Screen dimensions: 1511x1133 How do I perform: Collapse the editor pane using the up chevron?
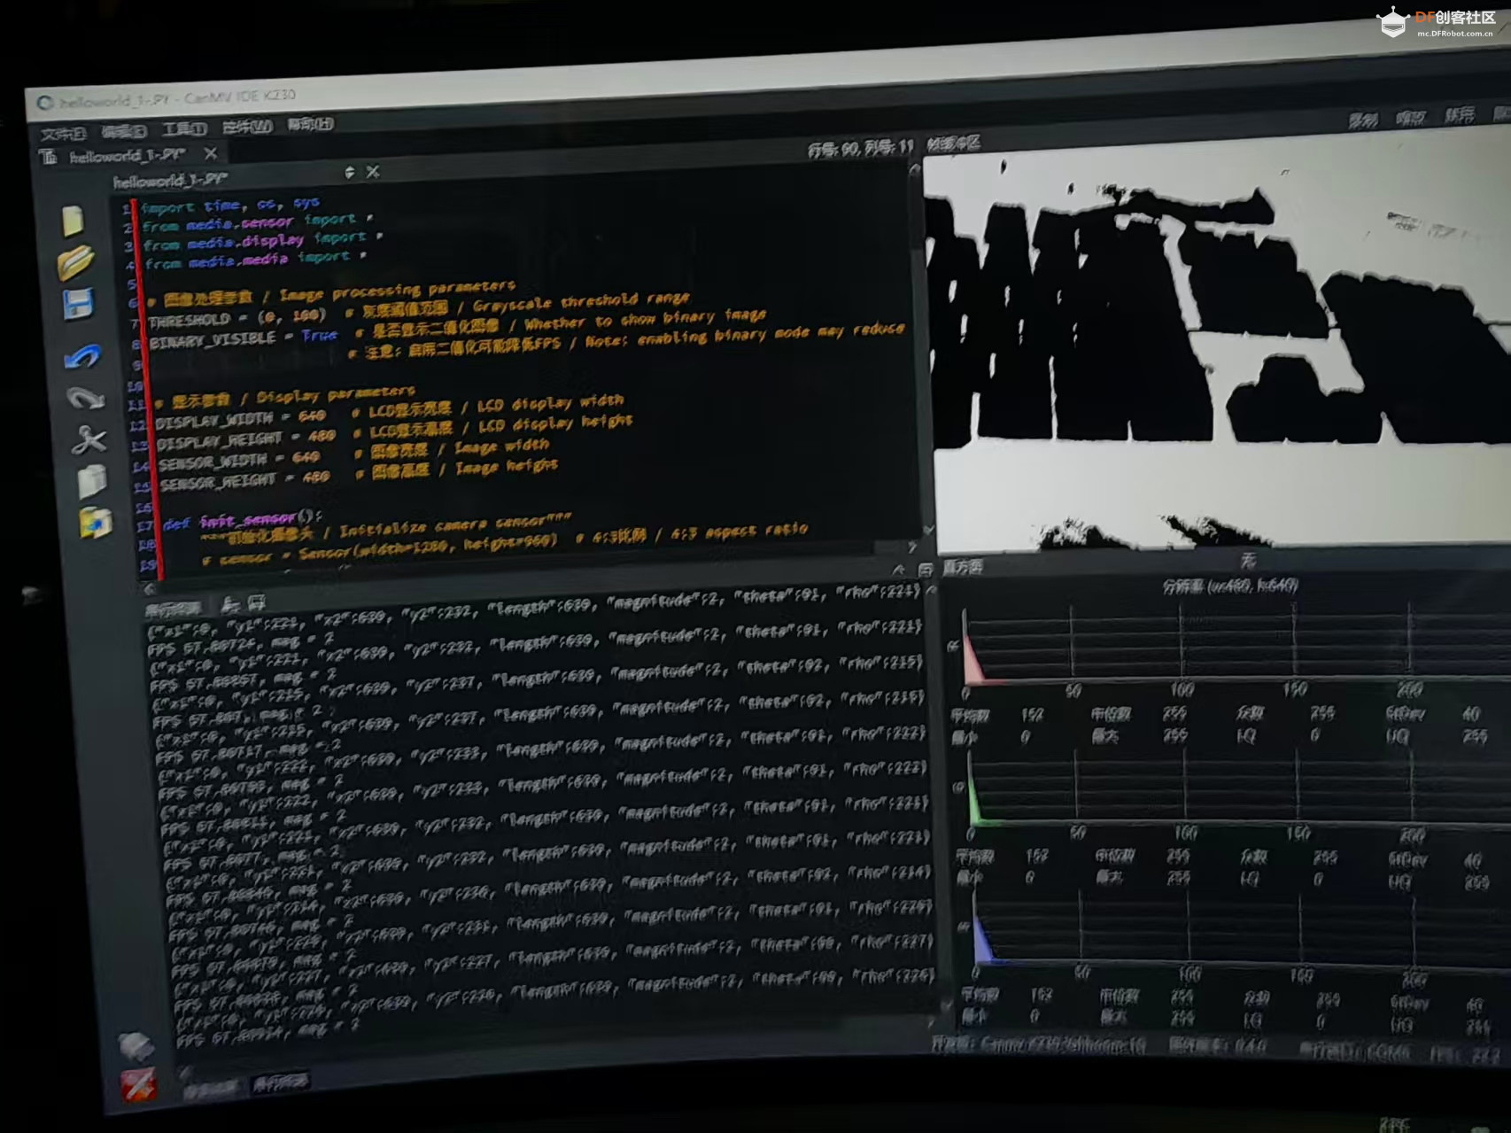[898, 570]
